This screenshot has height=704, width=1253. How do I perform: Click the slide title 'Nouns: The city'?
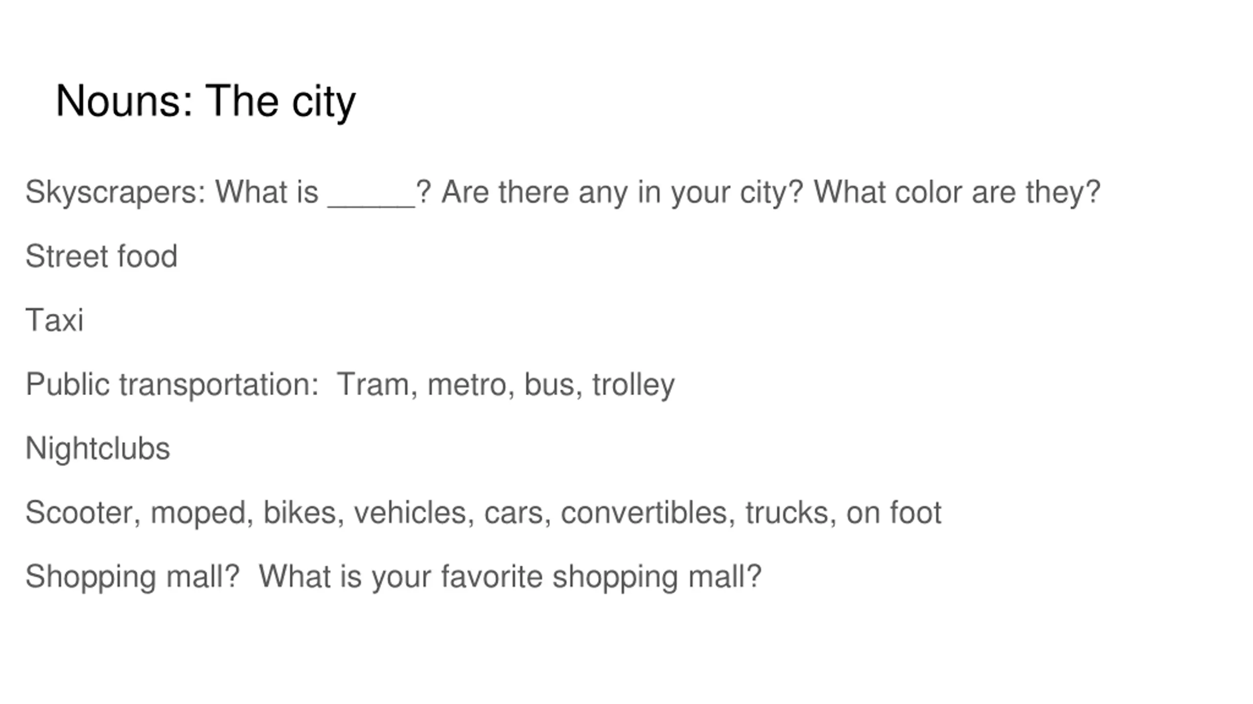click(x=206, y=101)
